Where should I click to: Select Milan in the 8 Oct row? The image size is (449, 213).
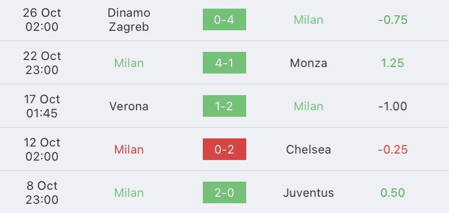[129, 193]
